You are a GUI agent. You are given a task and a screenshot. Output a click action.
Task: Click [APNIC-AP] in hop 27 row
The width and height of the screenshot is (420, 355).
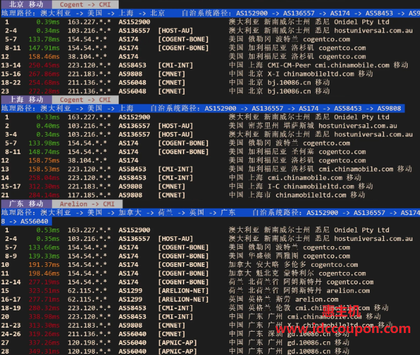178,343
